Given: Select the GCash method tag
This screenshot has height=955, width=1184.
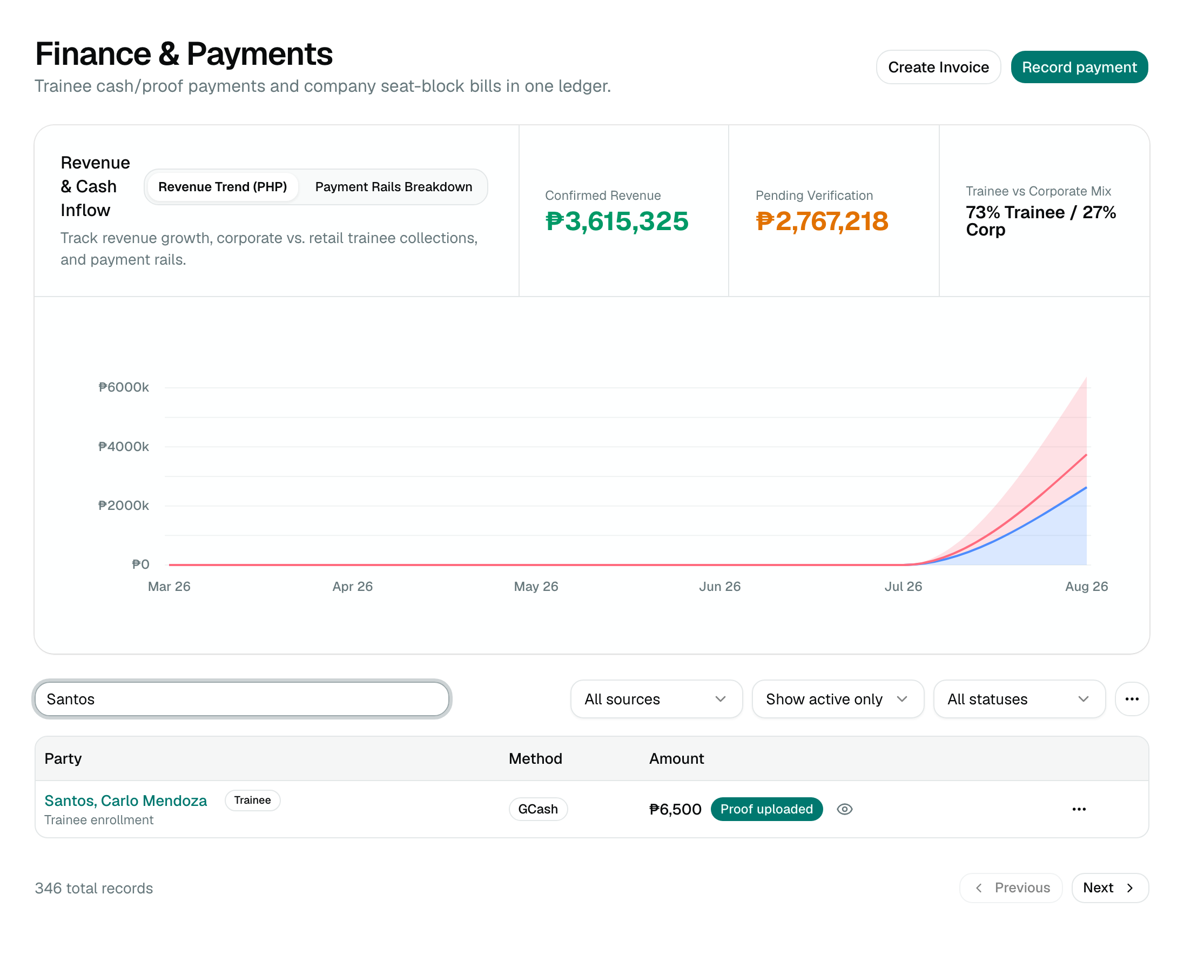Looking at the screenshot, I should (537, 809).
